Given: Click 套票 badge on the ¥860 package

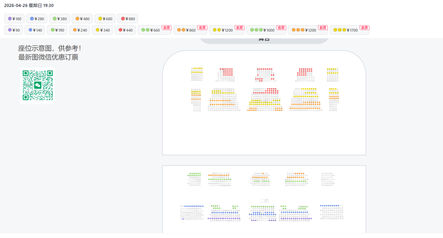Looking at the screenshot, I should click(x=202, y=28).
